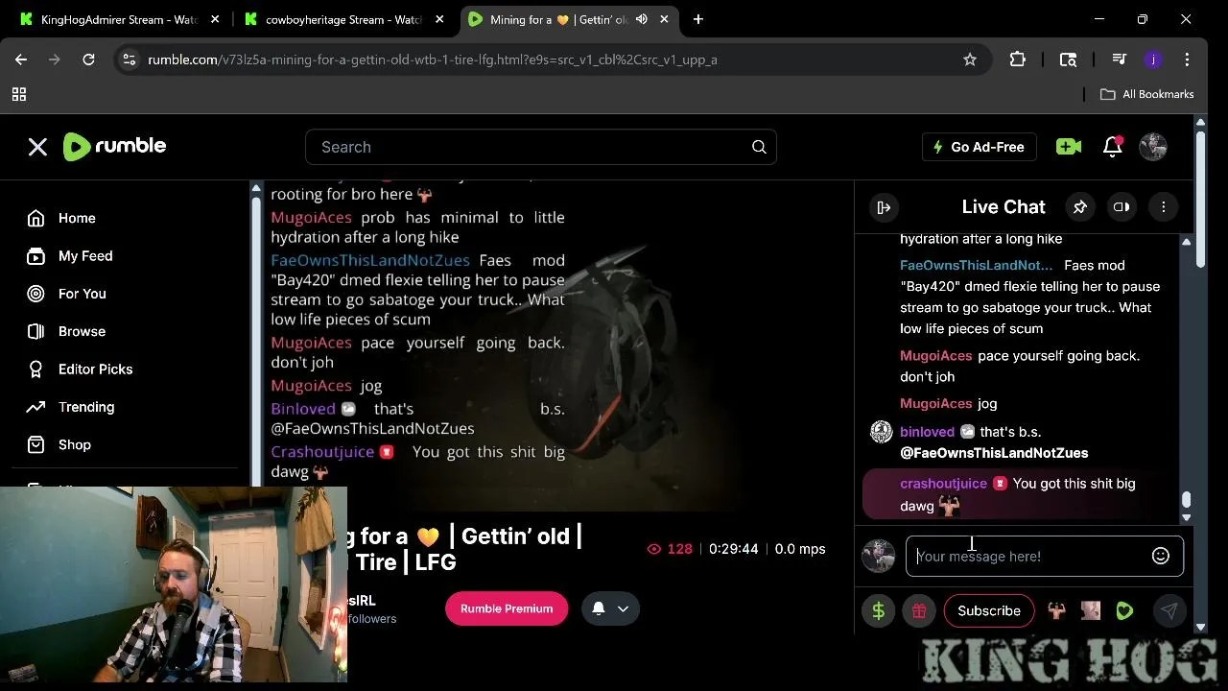Click the gift subscription icon
This screenshot has height=691, width=1228.
(x=919, y=610)
